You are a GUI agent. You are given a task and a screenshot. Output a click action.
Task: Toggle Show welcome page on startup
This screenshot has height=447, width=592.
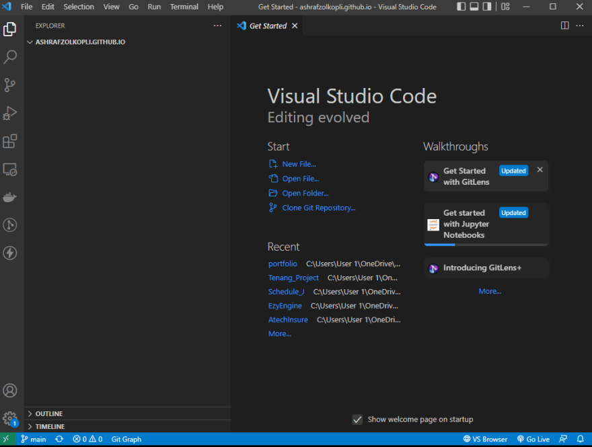pyautogui.click(x=357, y=419)
